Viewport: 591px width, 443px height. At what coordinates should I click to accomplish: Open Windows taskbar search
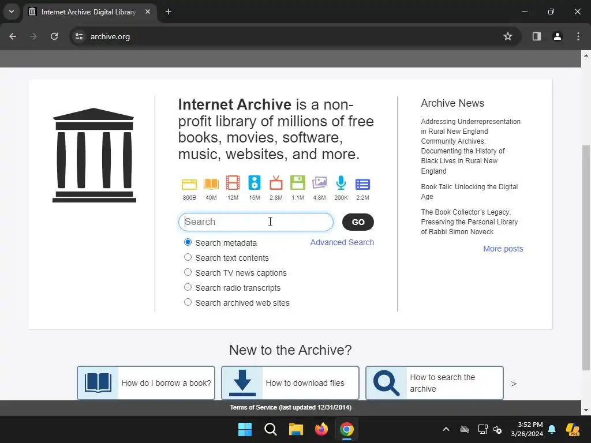click(270, 429)
